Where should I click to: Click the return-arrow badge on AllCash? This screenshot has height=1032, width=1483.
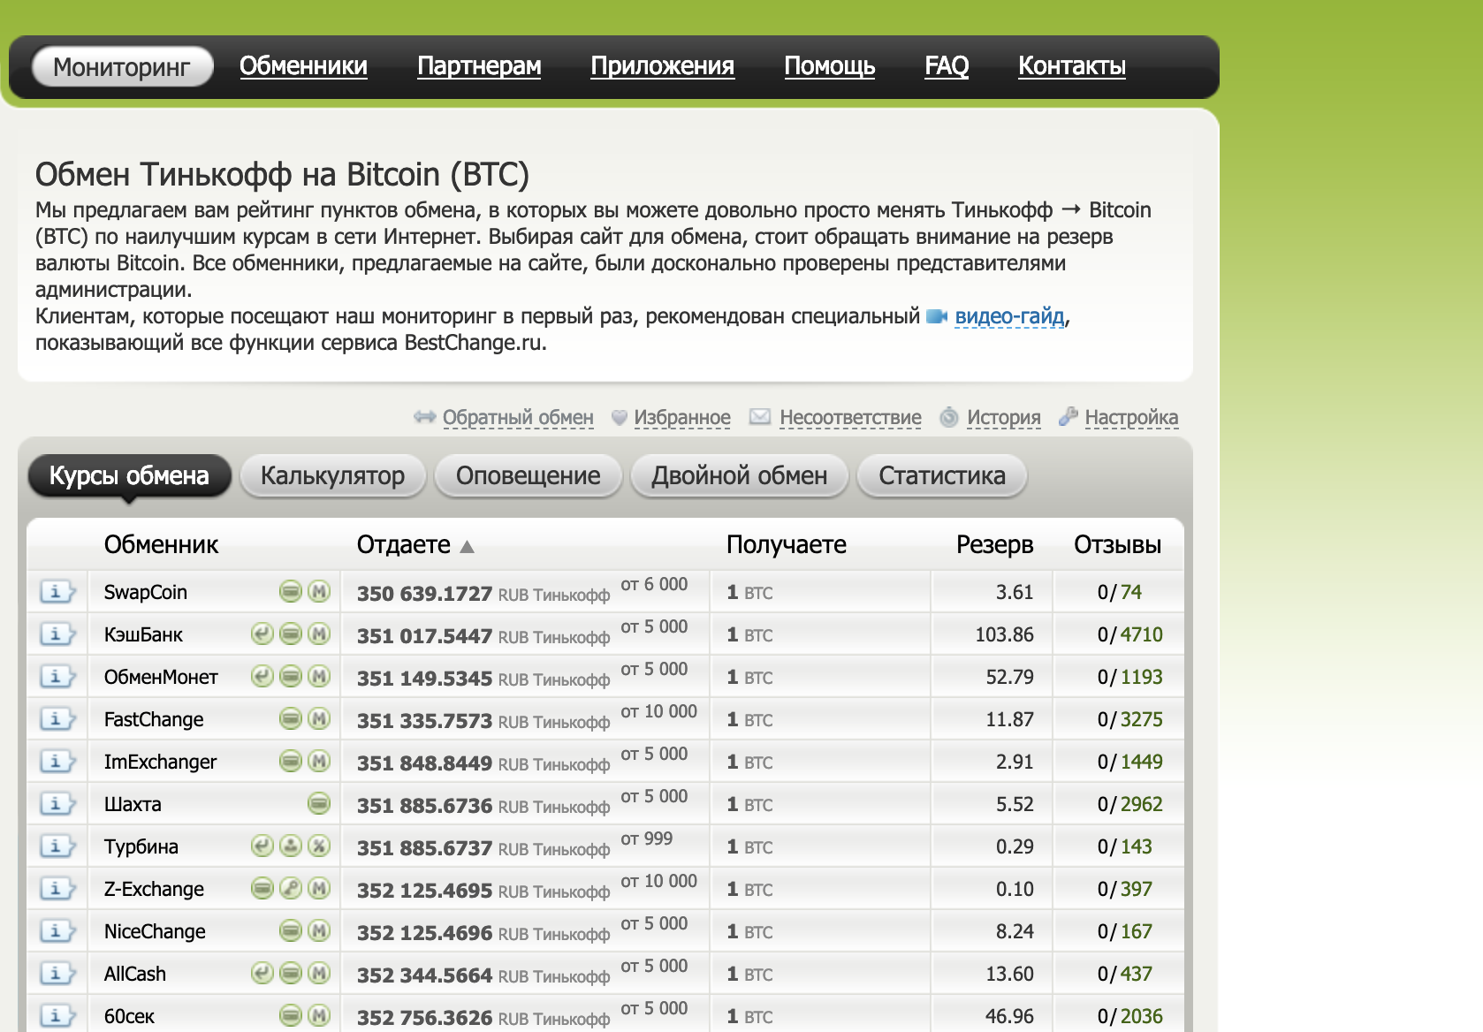[x=262, y=973]
